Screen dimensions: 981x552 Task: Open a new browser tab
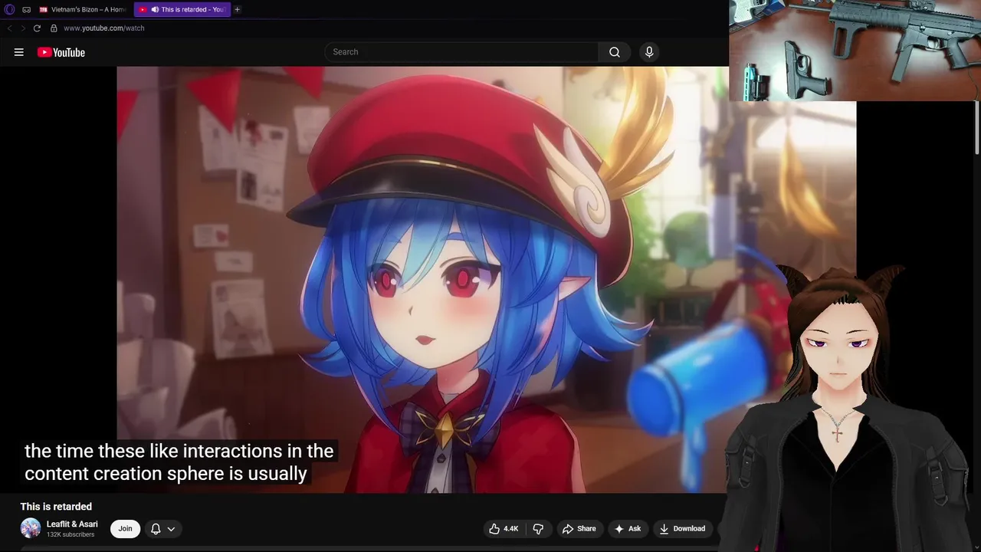click(x=237, y=9)
